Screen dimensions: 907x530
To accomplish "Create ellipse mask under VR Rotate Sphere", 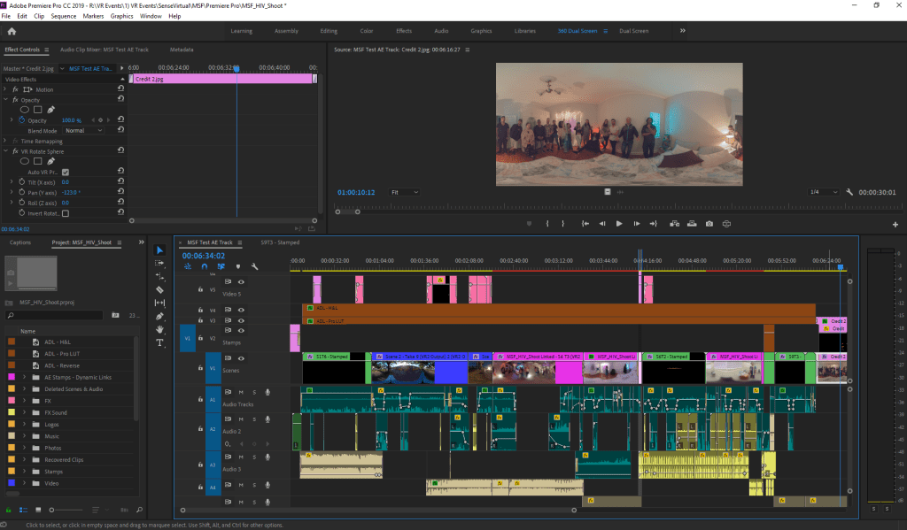I will click(25, 161).
